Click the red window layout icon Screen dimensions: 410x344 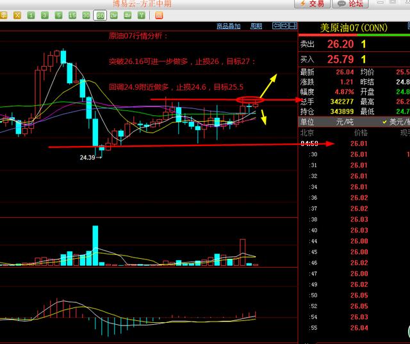(x=159, y=15)
